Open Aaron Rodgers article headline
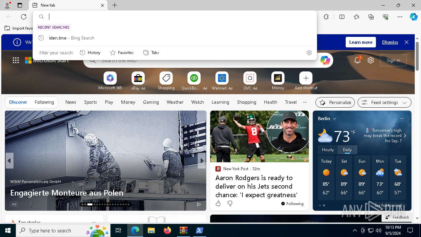 (x=257, y=186)
